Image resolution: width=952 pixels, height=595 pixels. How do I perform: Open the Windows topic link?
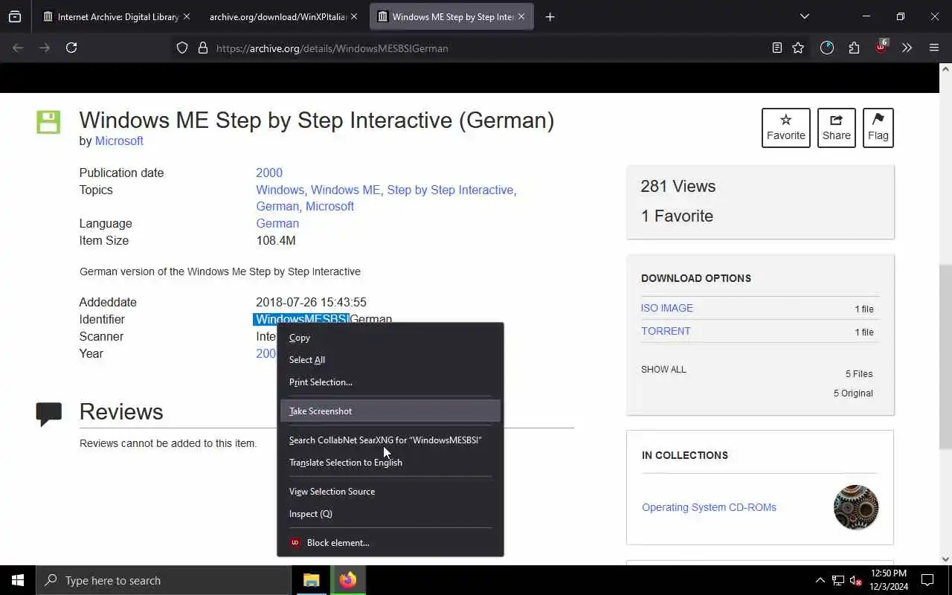(x=280, y=190)
